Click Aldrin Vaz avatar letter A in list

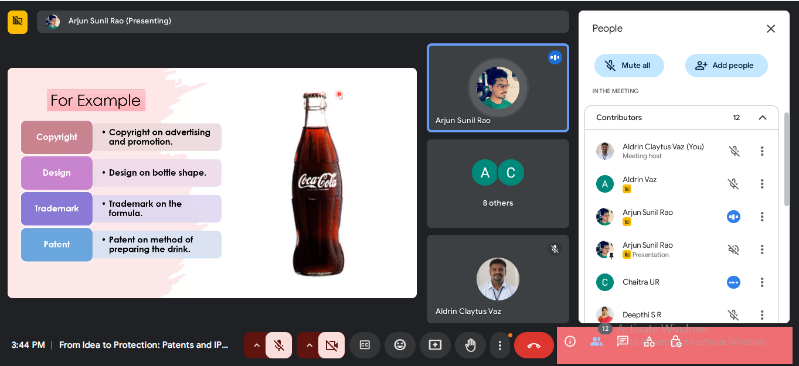coord(605,184)
